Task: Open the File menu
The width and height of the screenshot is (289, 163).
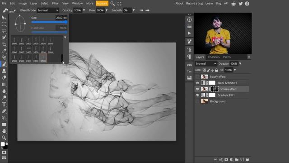Action: (x=4, y=3)
